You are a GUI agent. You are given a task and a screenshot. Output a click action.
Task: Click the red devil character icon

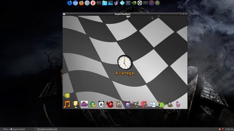click(x=110, y=104)
